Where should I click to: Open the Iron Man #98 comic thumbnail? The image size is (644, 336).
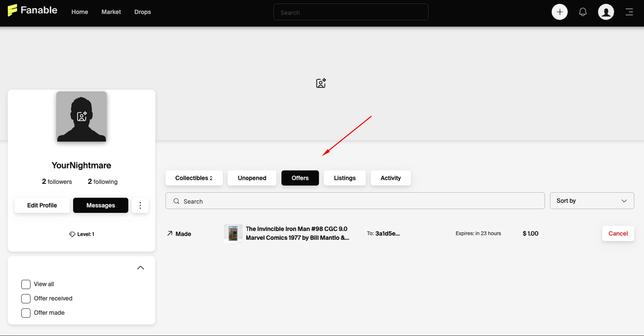coord(233,233)
